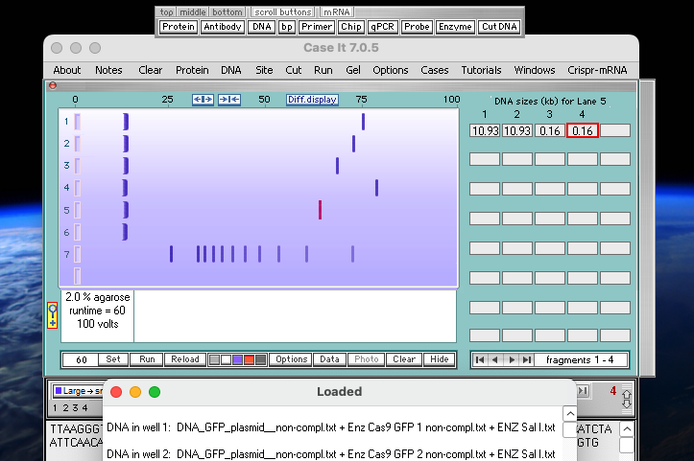
Task: Go to next fragment set arrow
Action: point(511,359)
